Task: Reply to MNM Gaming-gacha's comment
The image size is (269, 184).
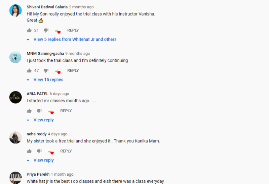Action: tap(73, 70)
